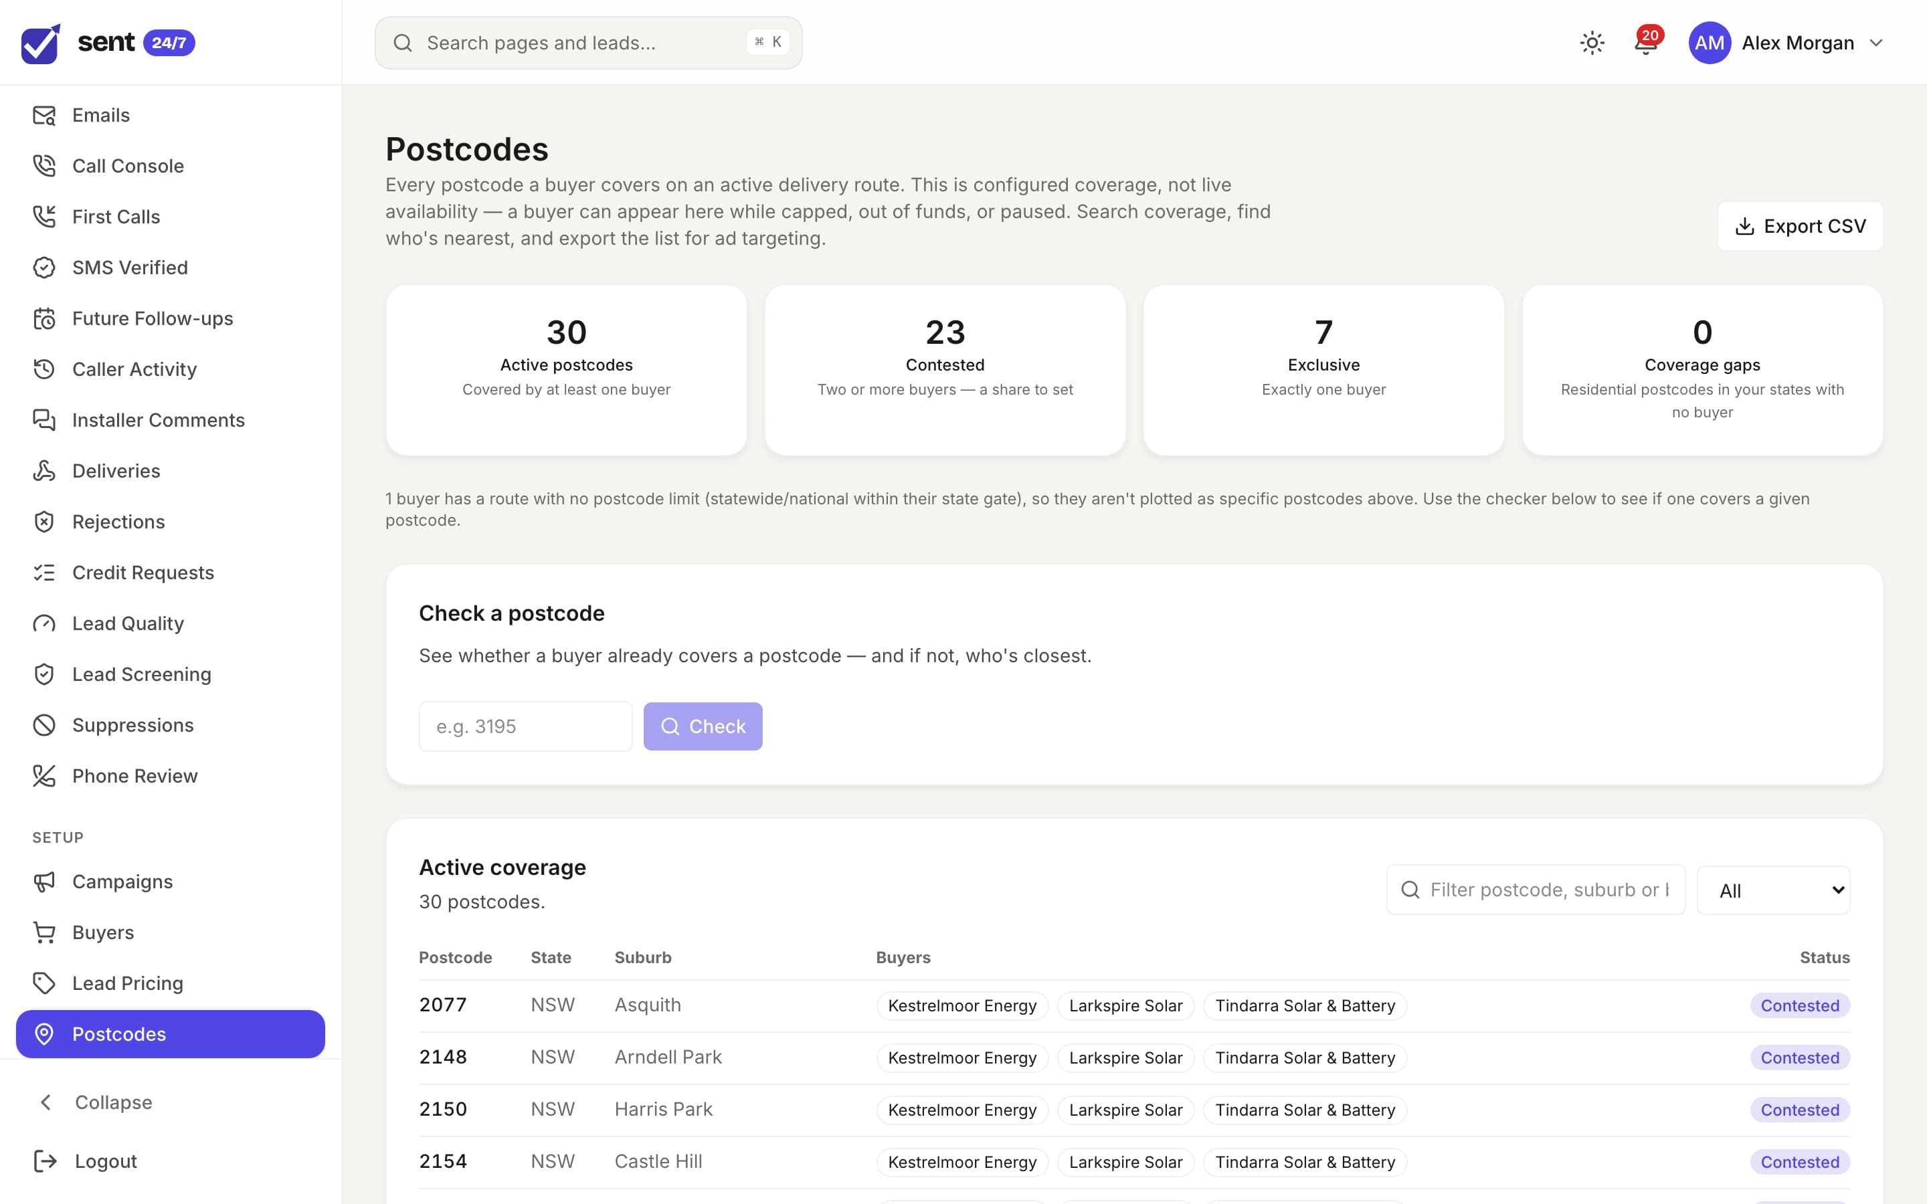Click Tindarra Solar & Battery chip for 2150
Viewport: 1927px width, 1204px height.
coord(1304,1110)
